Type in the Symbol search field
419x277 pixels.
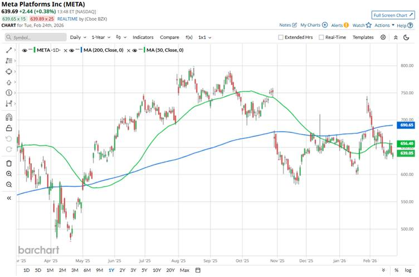(x=35, y=37)
